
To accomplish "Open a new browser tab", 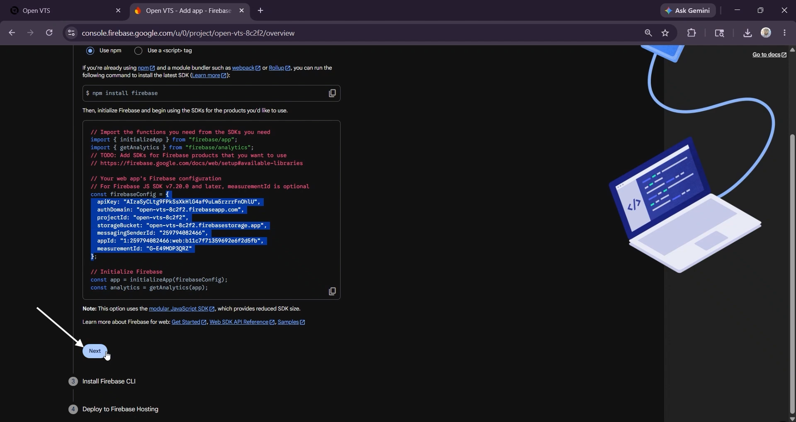I will (260, 11).
